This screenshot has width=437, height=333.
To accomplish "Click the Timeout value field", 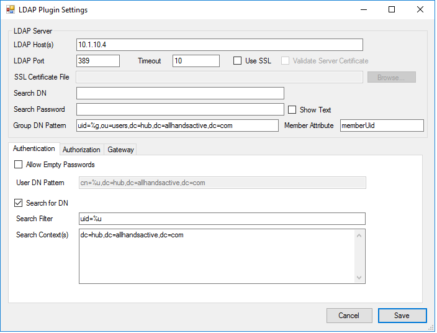I will 196,61.
